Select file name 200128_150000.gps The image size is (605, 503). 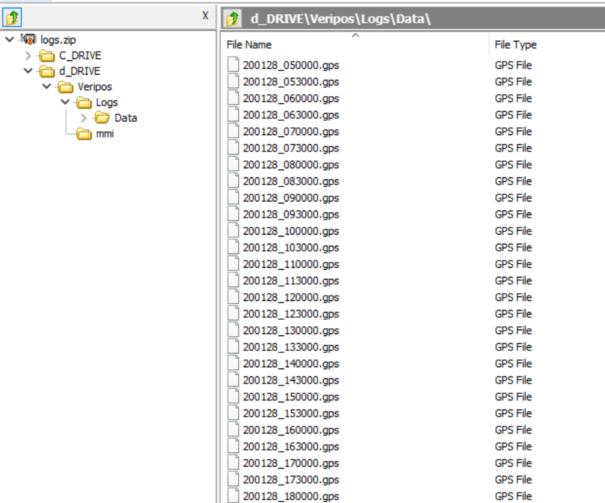pyautogui.click(x=291, y=397)
